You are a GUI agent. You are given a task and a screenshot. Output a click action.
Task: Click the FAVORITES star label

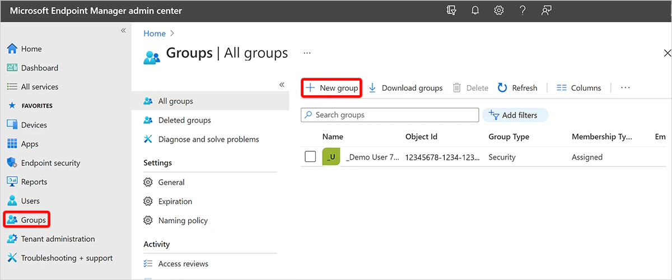(30, 105)
